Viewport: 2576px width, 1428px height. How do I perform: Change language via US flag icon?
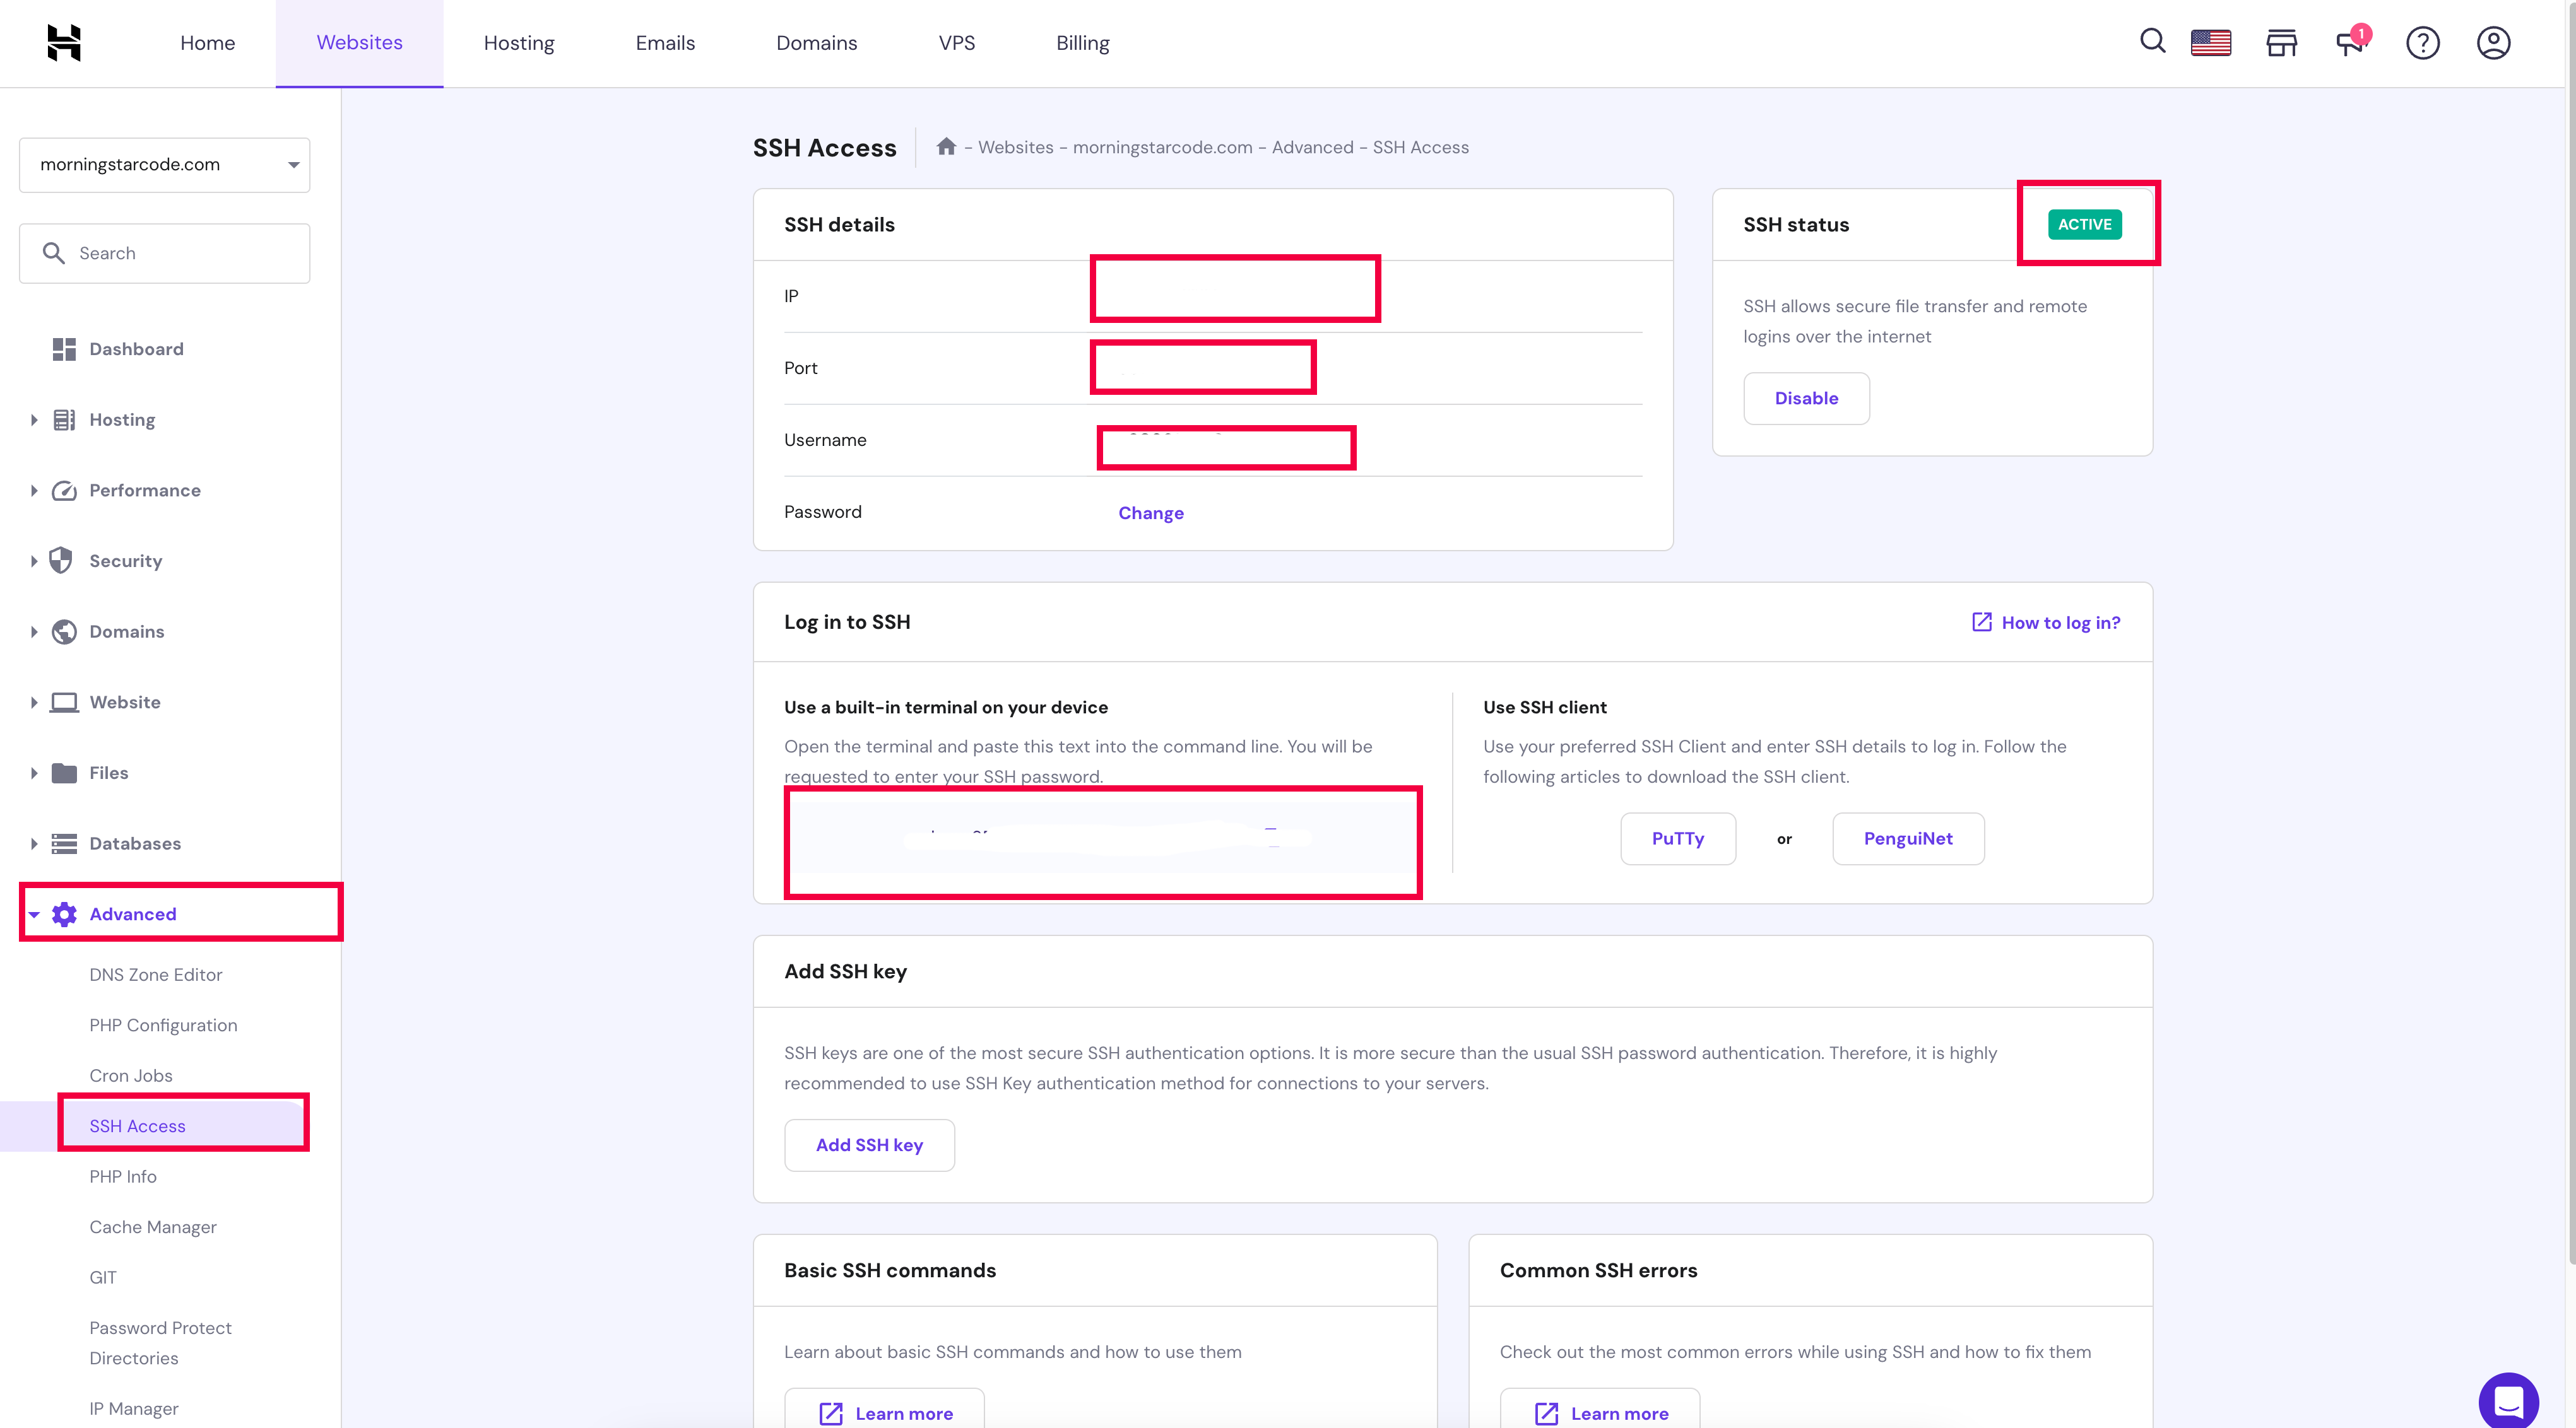point(2211,43)
